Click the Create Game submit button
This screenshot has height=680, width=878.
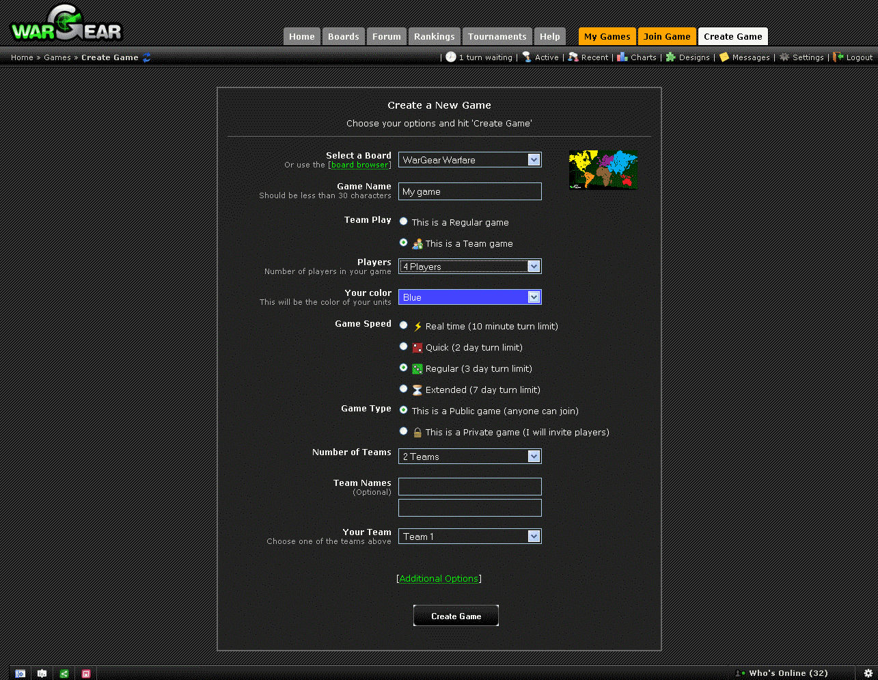pos(456,616)
